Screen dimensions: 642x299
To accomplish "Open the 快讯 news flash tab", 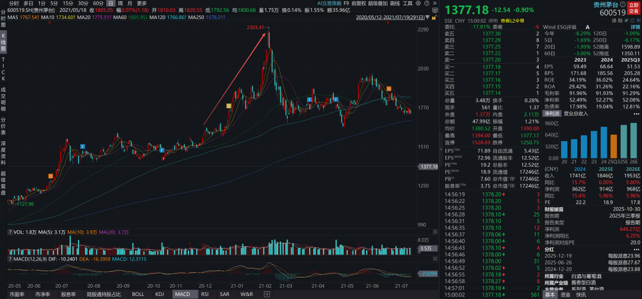I will coord(581,294).
